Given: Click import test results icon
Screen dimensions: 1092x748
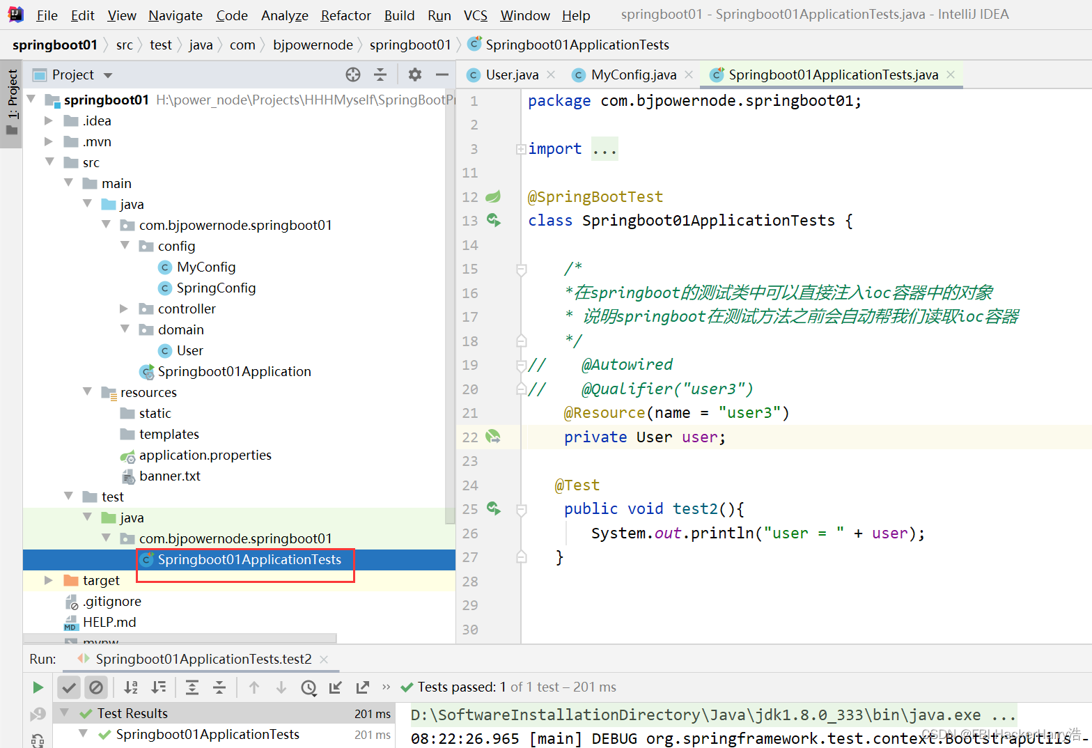Looking at the screenshot, I should [336, 687].
